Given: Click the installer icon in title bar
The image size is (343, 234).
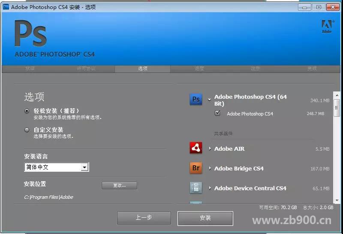Looking at the screenshot, I should tap(6, 7).
